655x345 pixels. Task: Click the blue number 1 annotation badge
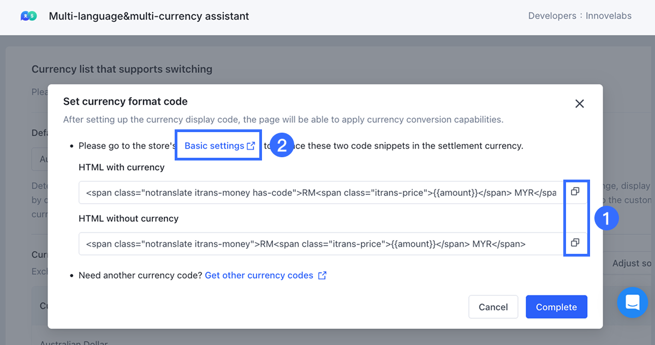[606, 218]
